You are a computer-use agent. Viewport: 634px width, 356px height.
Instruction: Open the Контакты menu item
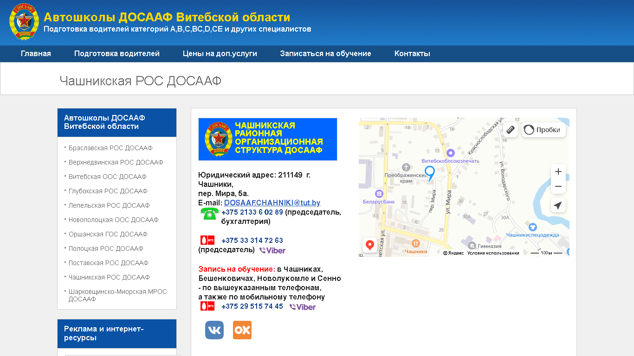click(412, 54)
